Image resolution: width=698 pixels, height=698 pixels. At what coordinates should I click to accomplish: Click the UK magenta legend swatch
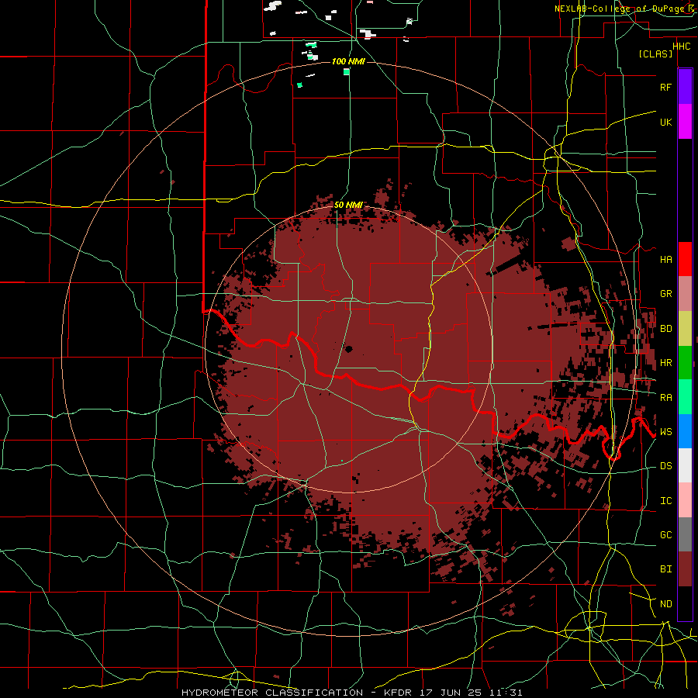click(685, 122)
